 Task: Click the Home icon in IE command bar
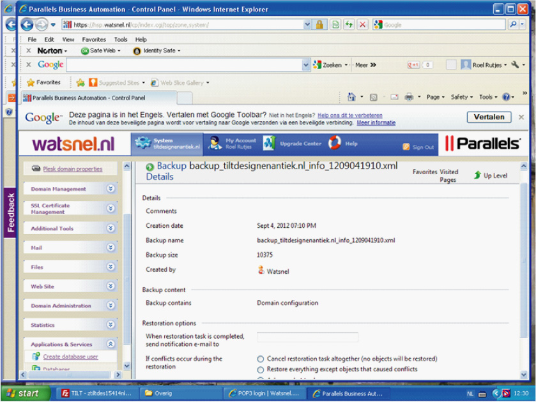(351, 97)
